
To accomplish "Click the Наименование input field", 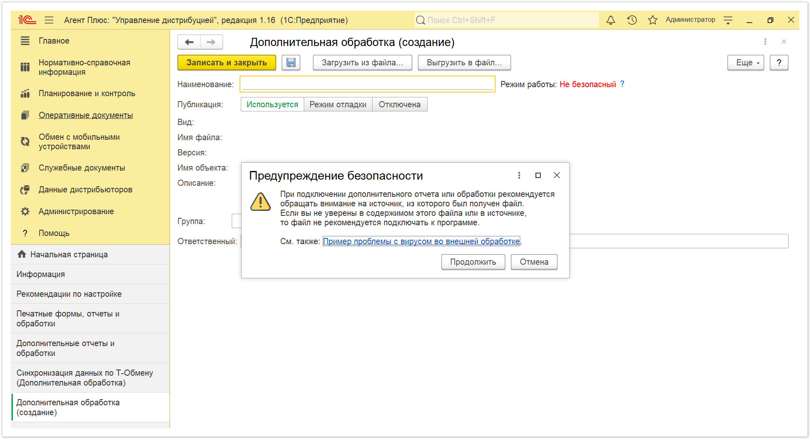I will [368, 84].
